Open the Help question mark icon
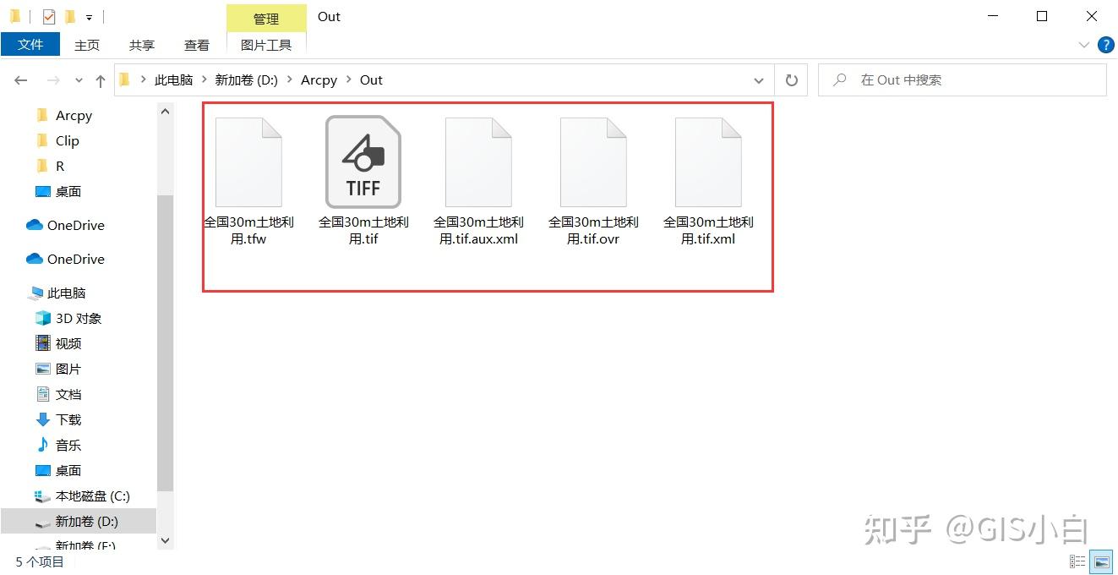The image size is (1118, 575). [1107, 45]
